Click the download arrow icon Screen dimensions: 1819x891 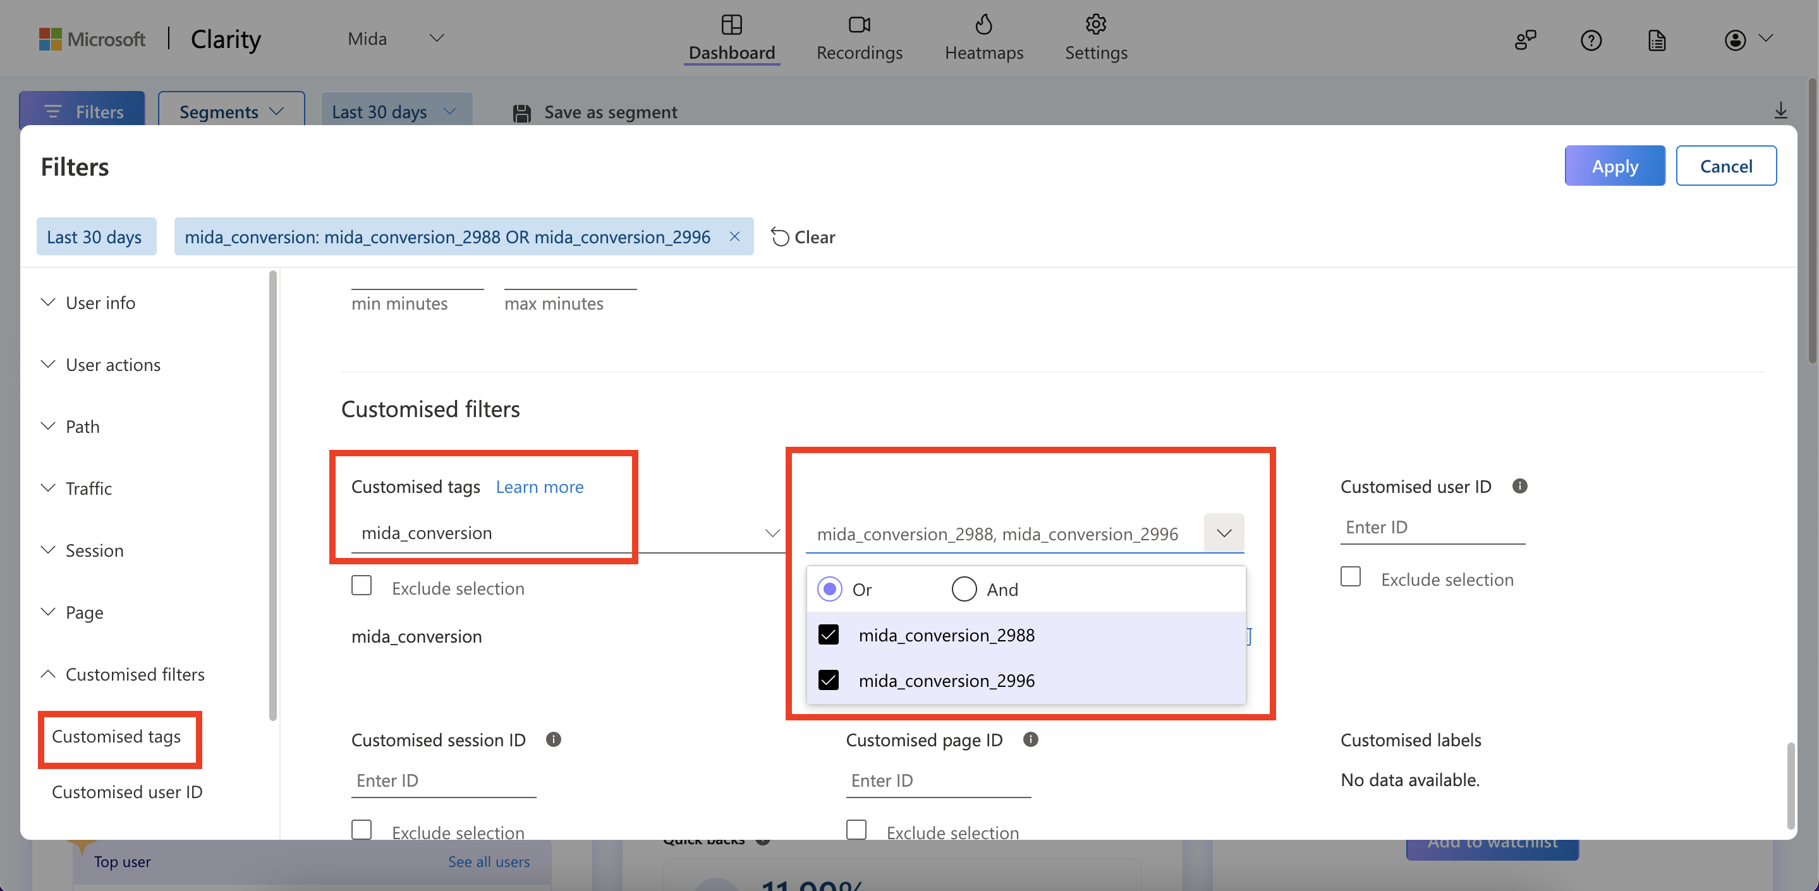point(1780,111)
